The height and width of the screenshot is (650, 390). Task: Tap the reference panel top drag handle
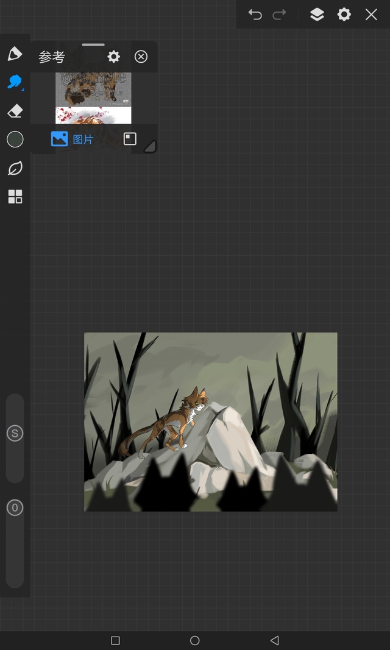click(93, 44)
